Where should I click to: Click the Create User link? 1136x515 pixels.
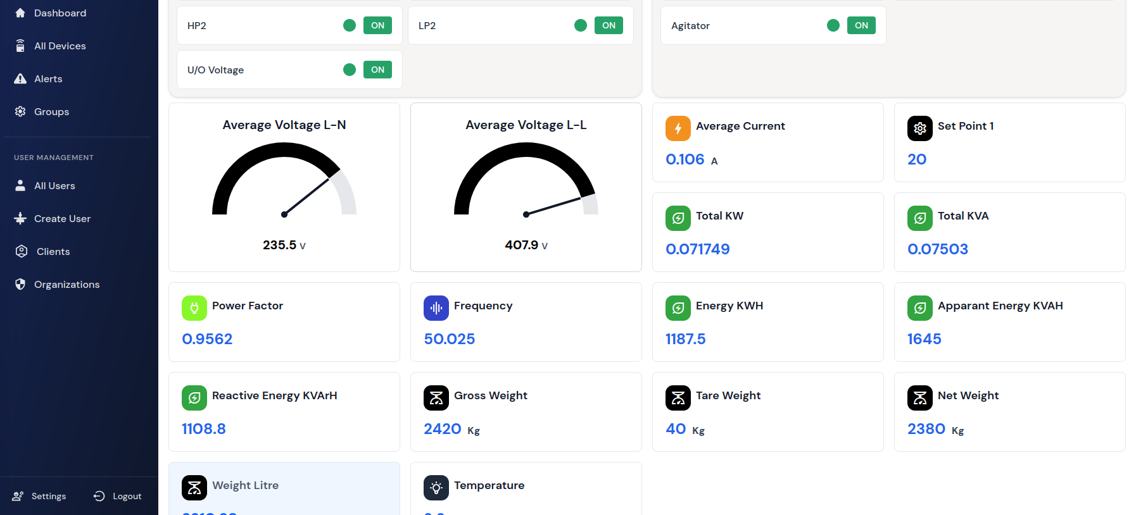pyautogui.click(x=62, y=218)
